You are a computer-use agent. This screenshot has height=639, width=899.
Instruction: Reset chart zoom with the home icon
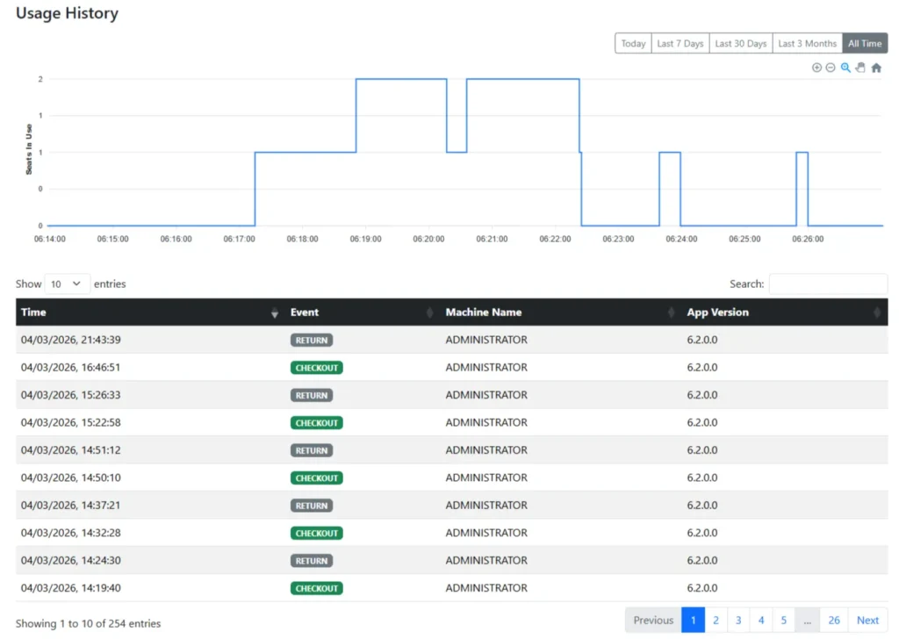click(x=876, y=68)
